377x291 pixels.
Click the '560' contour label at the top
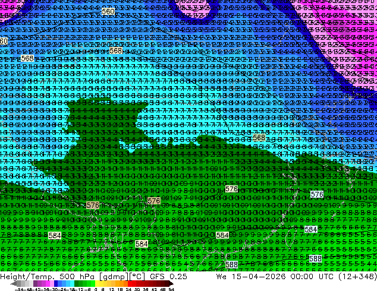click(x=108, y=11)
